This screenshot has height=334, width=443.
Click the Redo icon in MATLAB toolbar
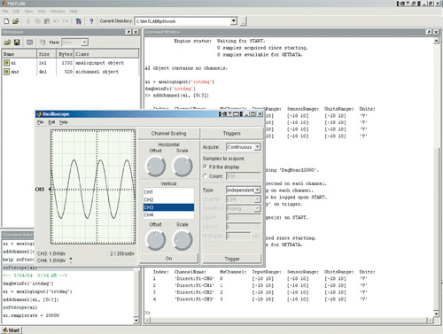click(66, 21)
